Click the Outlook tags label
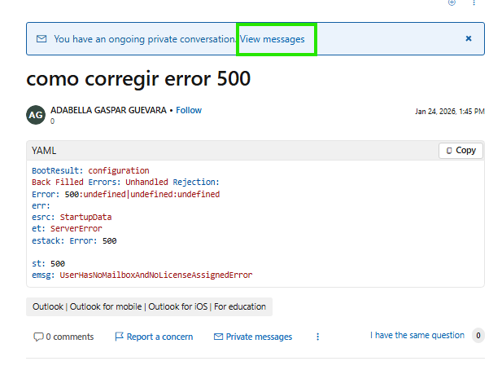The image size is (502, 370). click(149, 306)
